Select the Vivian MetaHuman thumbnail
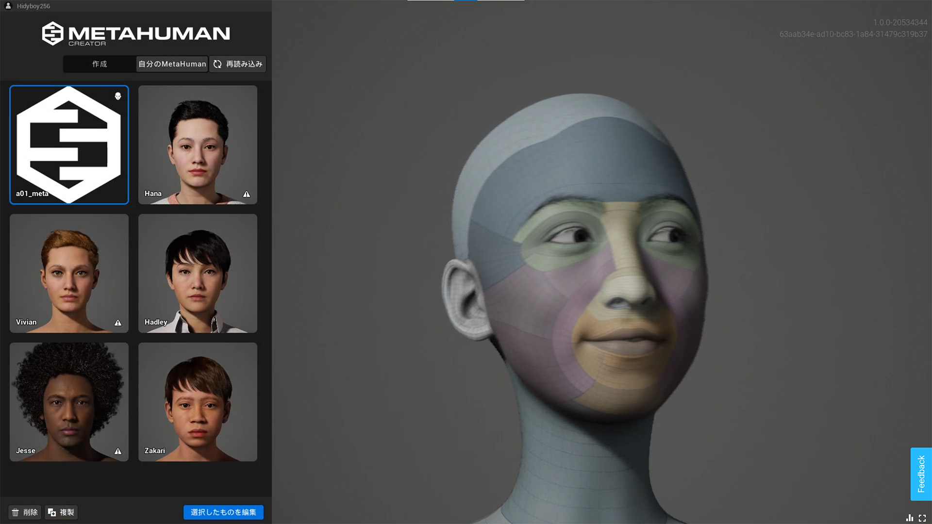Image resolution: width=932 pixels, height=524 pixels. (x=69, y=273)
